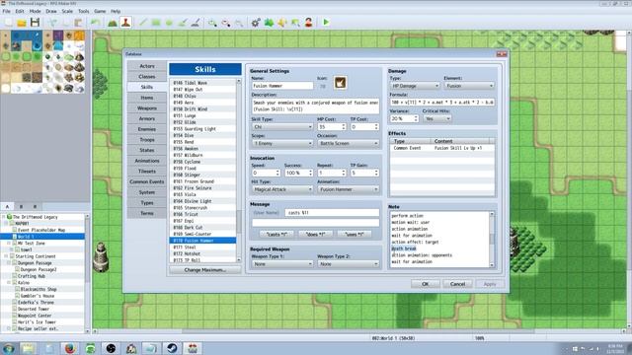Change the Fusion Hammer skill icon
This screenshot has width=632, height=355.
(340, 83)
